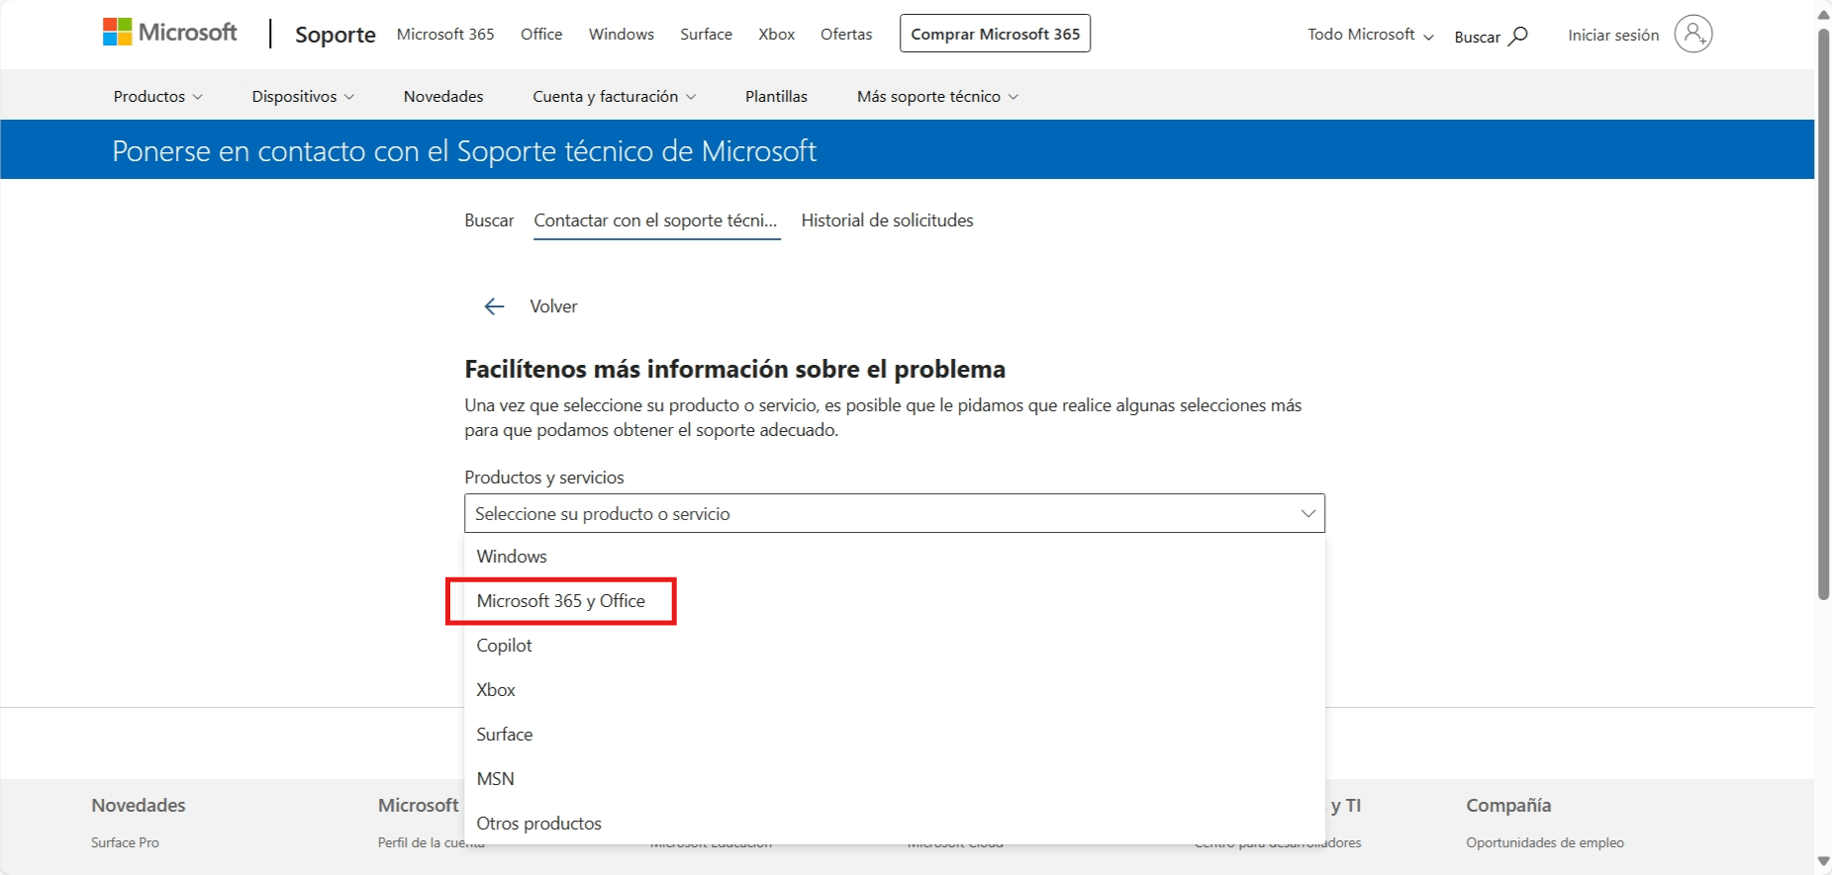
Task: Select Copilot from the product list
Action: click(895, 646)
